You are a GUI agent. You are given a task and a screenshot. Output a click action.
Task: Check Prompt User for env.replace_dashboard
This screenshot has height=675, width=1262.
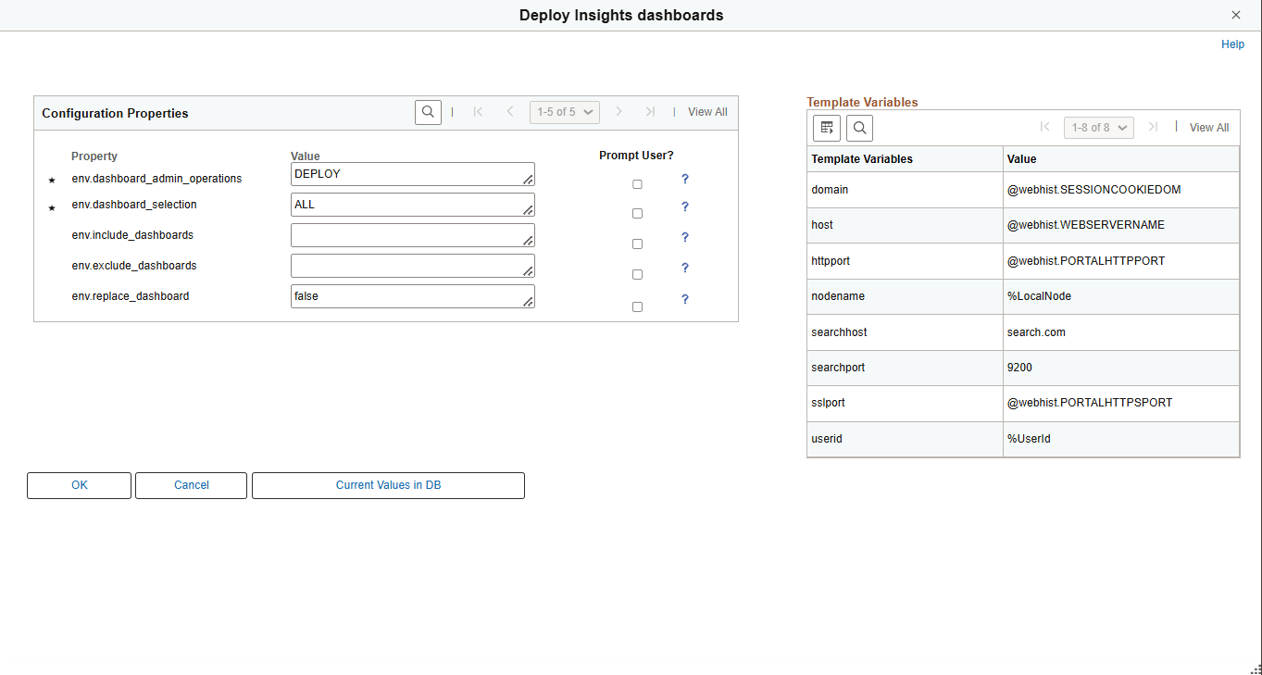click(637, 306)
